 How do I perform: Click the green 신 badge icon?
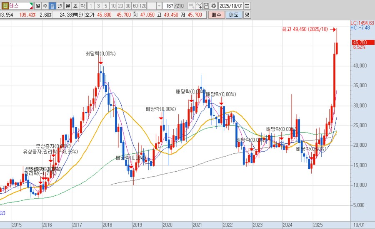(5, 6)
